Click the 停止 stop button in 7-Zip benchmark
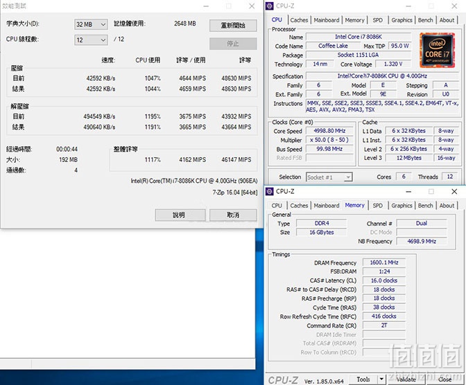The image size is (466, 385). coord(233,44)
